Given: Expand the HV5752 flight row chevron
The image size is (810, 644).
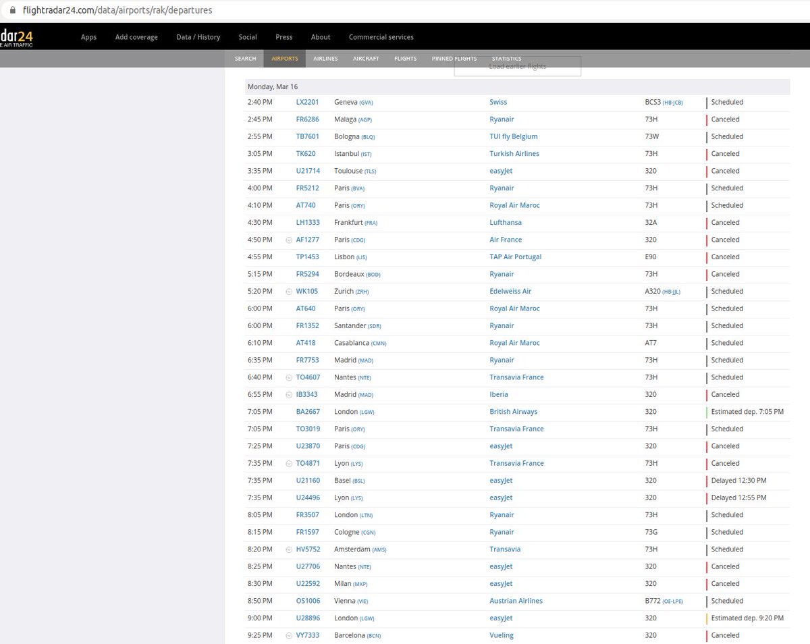Looking at the screenshot, I should point(289,549).
